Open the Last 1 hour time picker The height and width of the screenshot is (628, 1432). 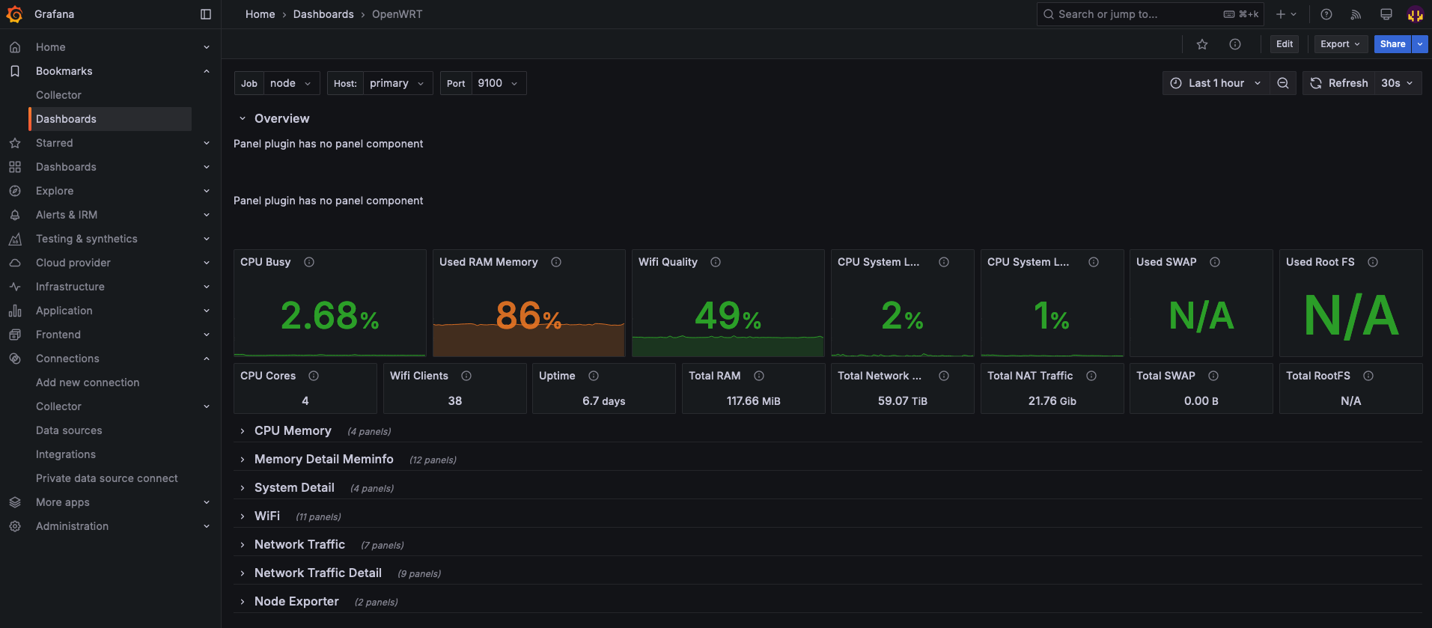1216,83
